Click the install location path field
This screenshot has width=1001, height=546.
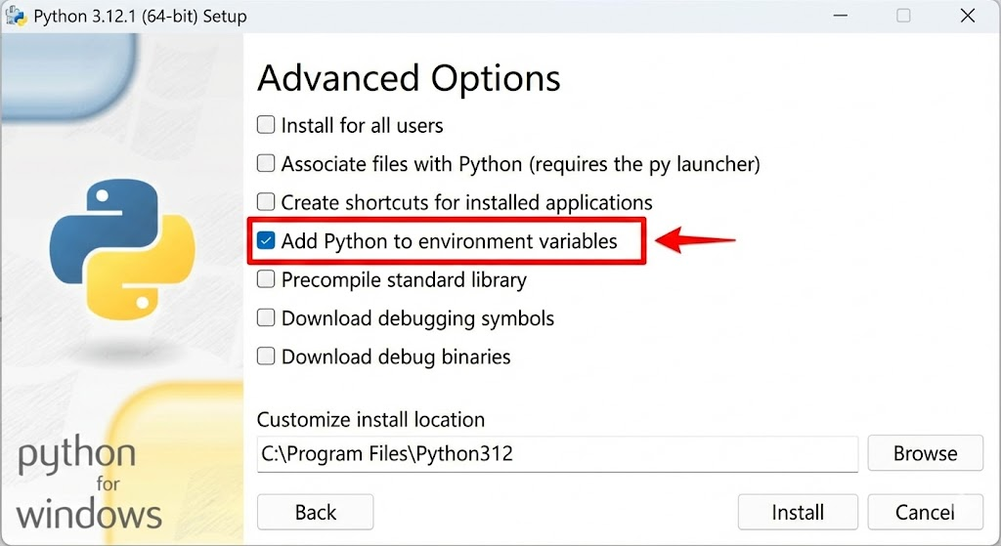[557, 454]
